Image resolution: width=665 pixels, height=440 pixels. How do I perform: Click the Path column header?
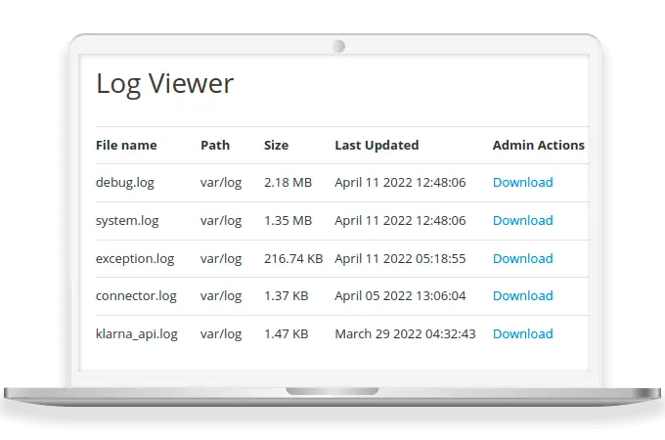pos(215,146)
